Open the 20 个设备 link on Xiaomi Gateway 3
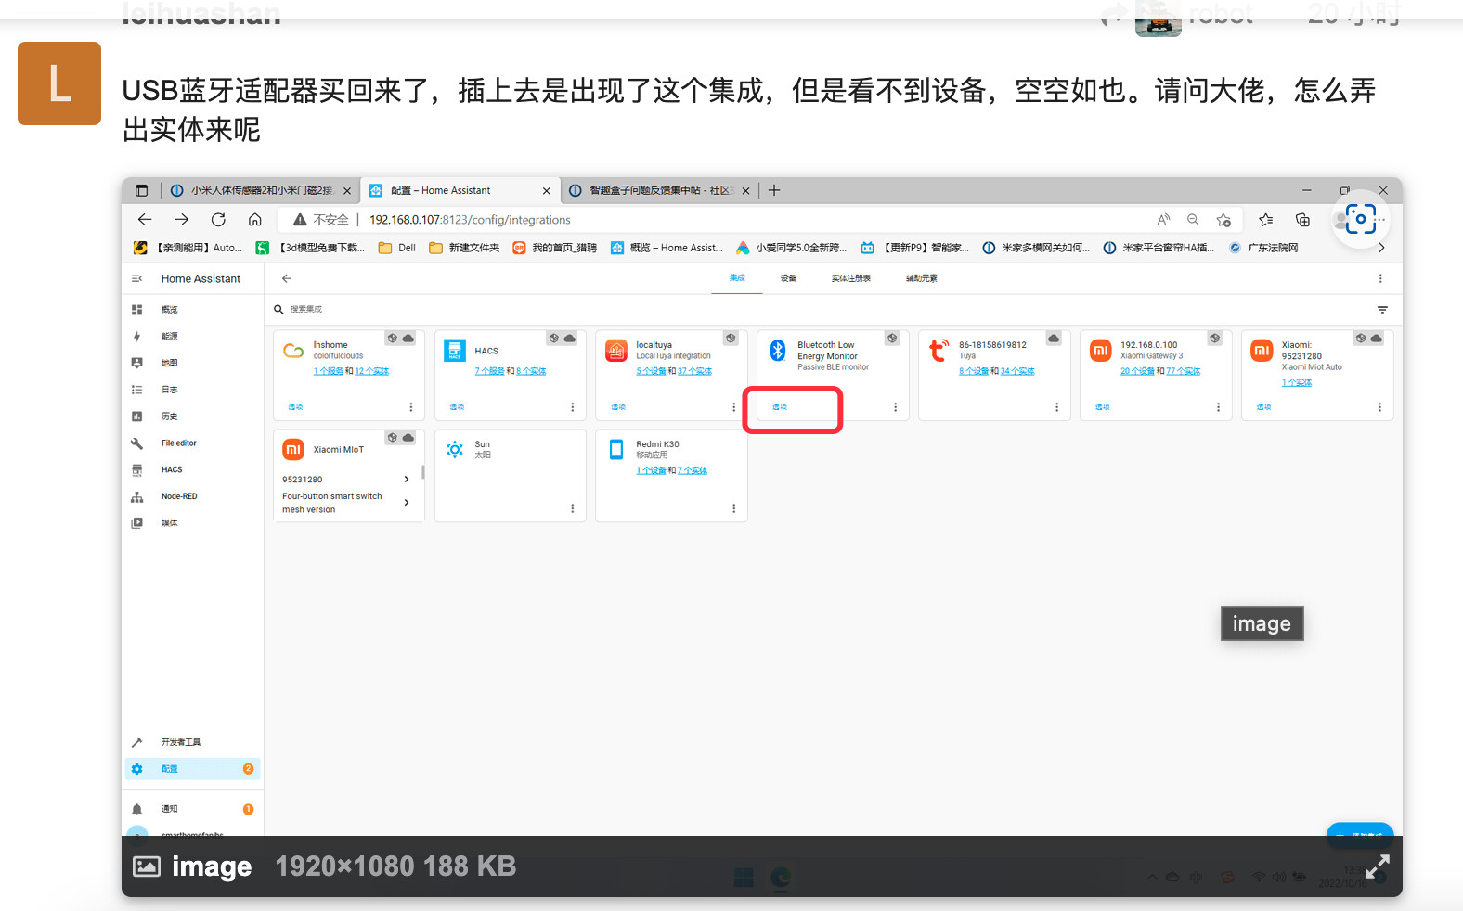The width and height of the screenshot is (1463, 911). click(1137, 371)
